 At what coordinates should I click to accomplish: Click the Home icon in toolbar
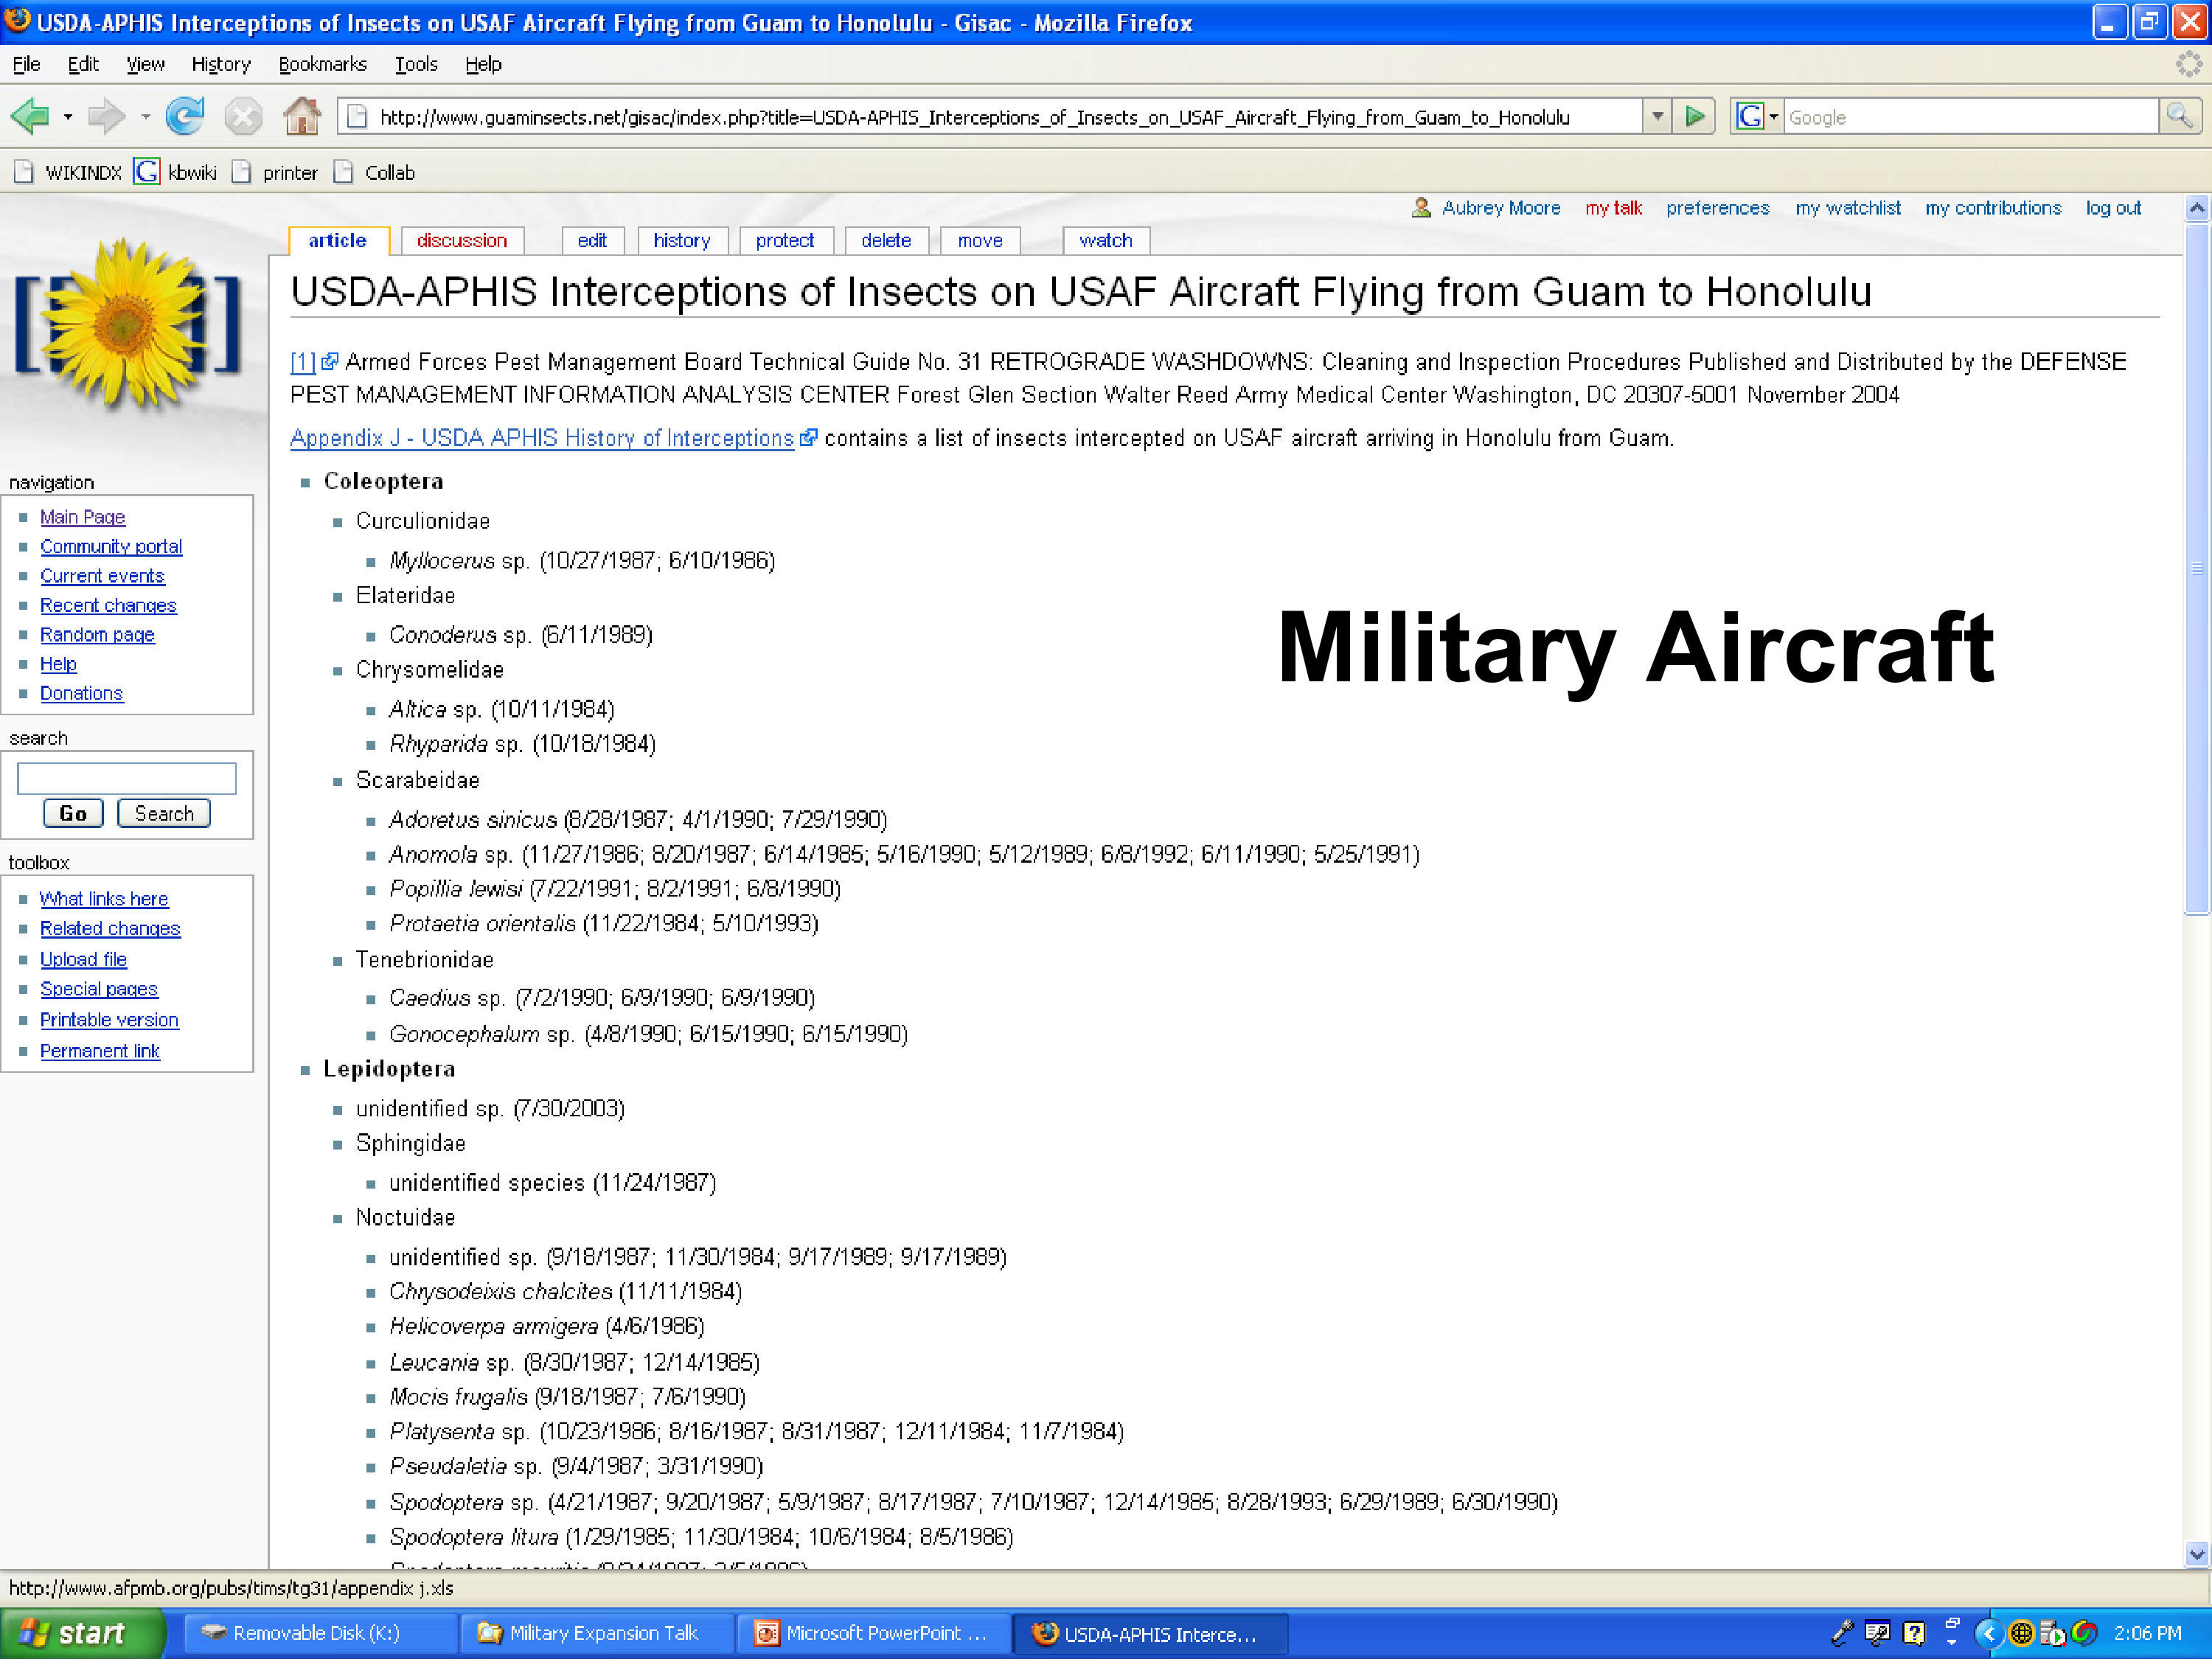301,117
